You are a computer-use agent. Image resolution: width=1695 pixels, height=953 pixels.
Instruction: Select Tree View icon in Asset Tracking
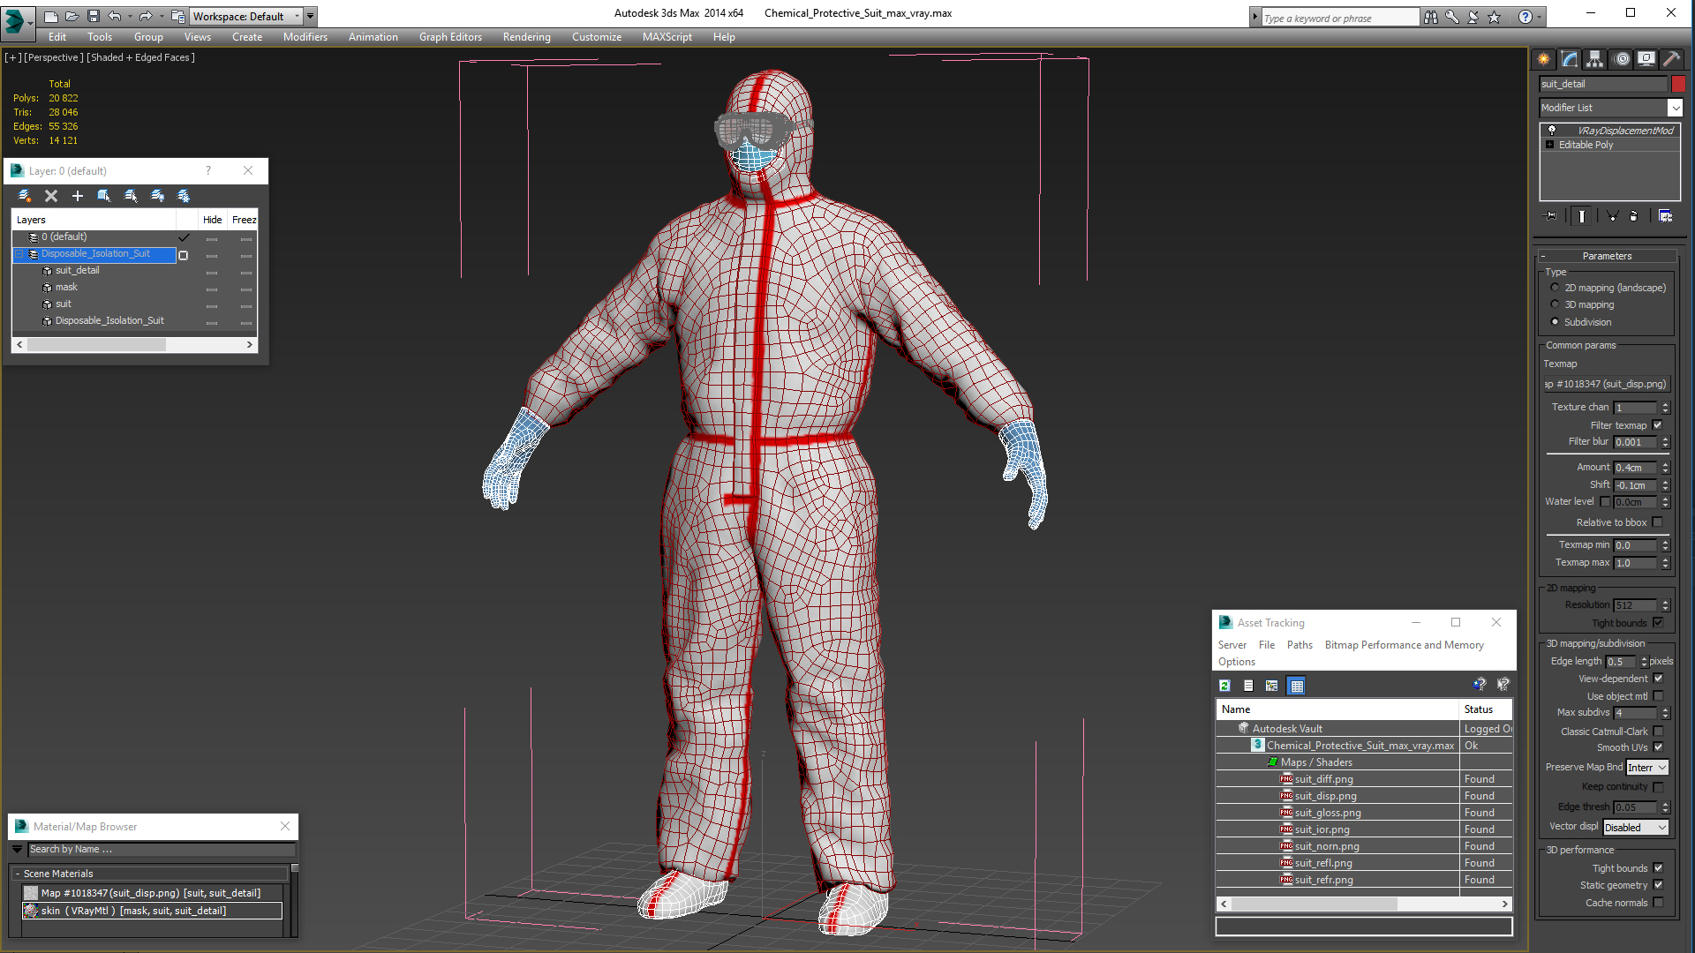[1272, 686]
